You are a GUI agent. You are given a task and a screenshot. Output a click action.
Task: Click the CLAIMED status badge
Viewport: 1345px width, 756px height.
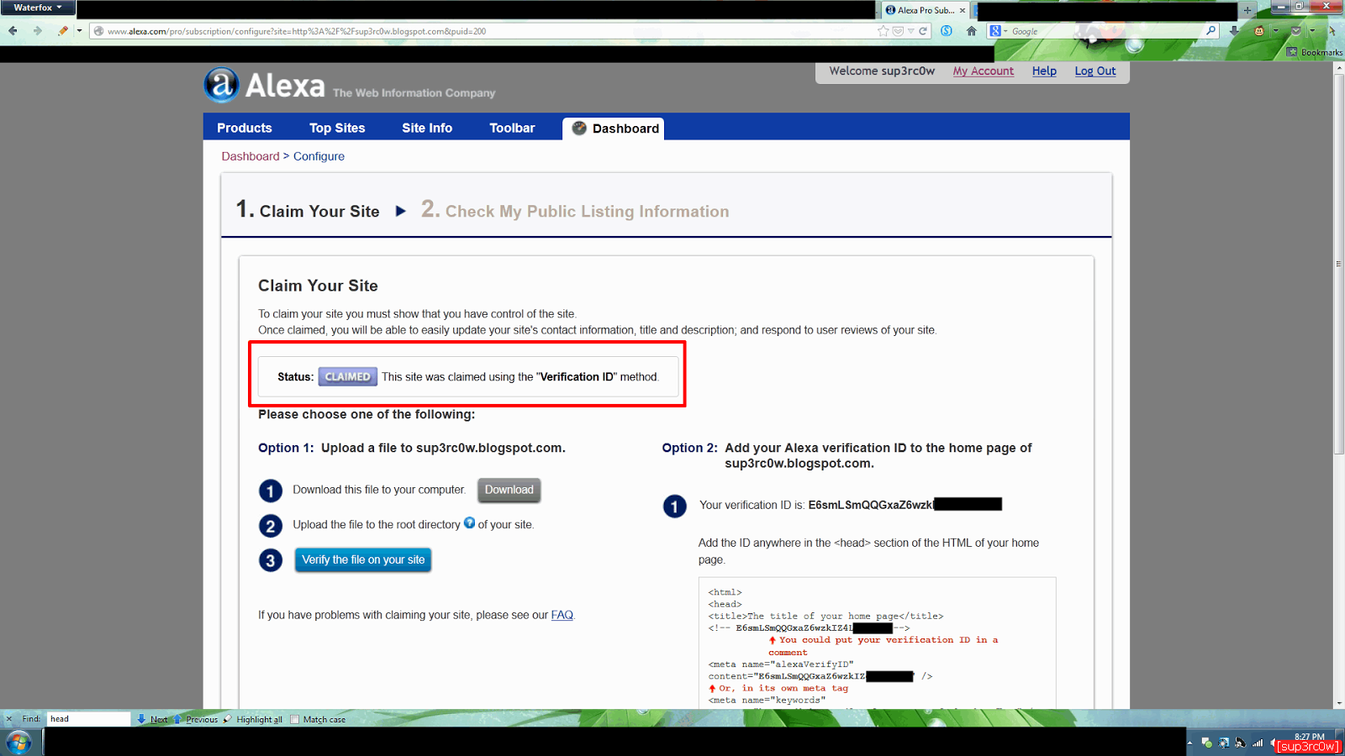click(347, 376)
